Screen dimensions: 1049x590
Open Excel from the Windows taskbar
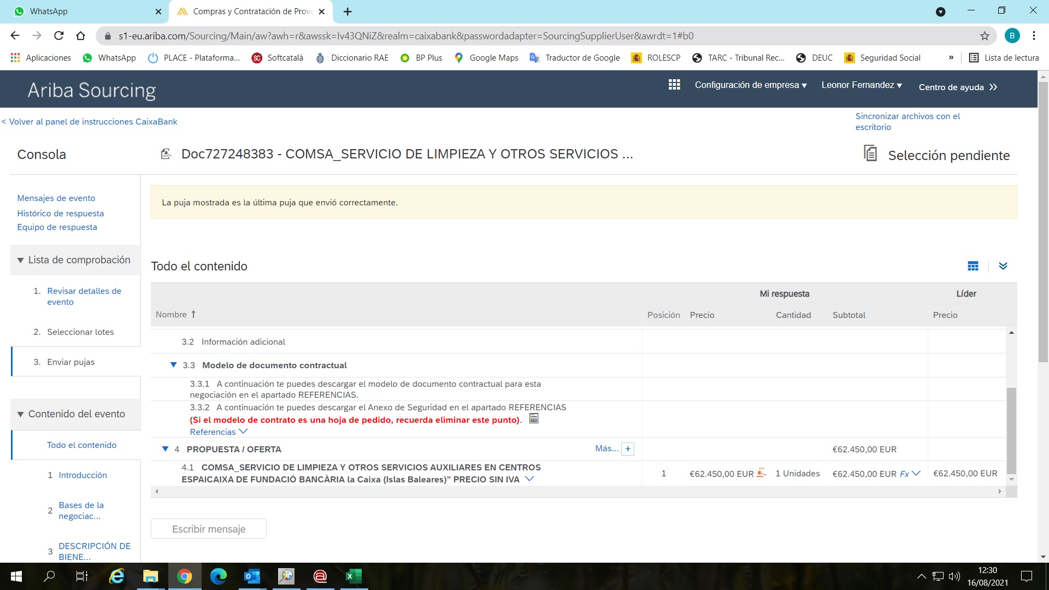point(353,576)
